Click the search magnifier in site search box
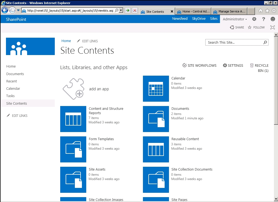This screenshot has height=202, width=278. coord(265,42)
